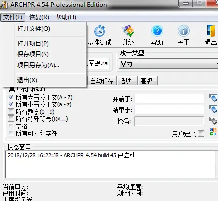Image resolution: width=218 pixels, height=201 pixels.
Task: Enable 所有数字(0 - 9) checkbox
Action: coord(11,112)
